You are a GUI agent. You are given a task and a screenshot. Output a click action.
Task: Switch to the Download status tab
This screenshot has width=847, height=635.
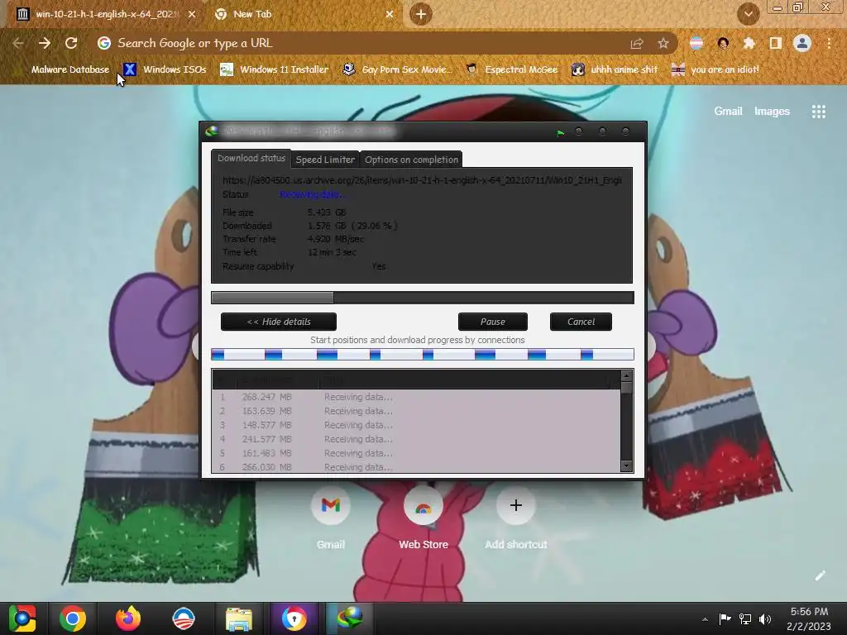click(251, 158)
